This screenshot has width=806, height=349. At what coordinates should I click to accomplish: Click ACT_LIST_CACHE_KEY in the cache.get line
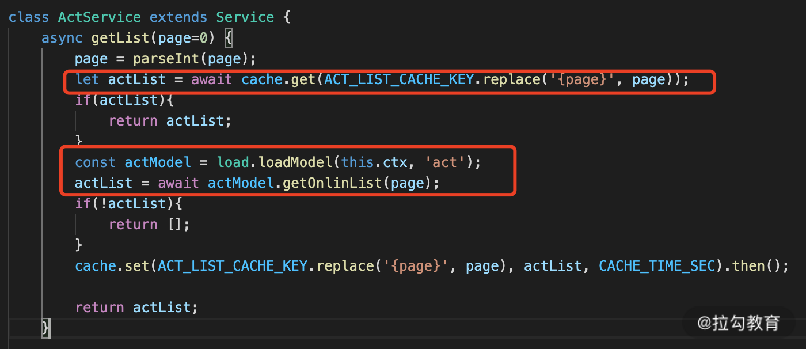pyautogui.click(x=400, y=79)
